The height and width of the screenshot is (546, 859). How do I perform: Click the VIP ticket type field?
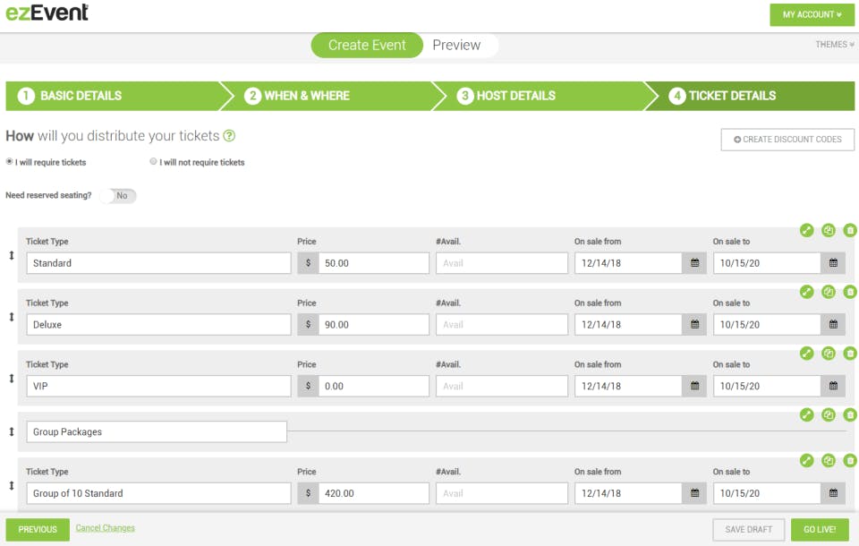pos(159,386)
